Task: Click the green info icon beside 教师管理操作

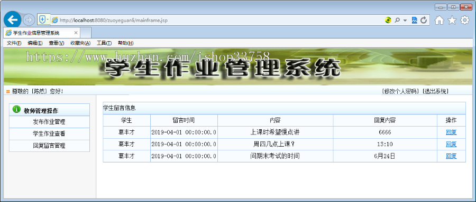Action: click(17, 110)
